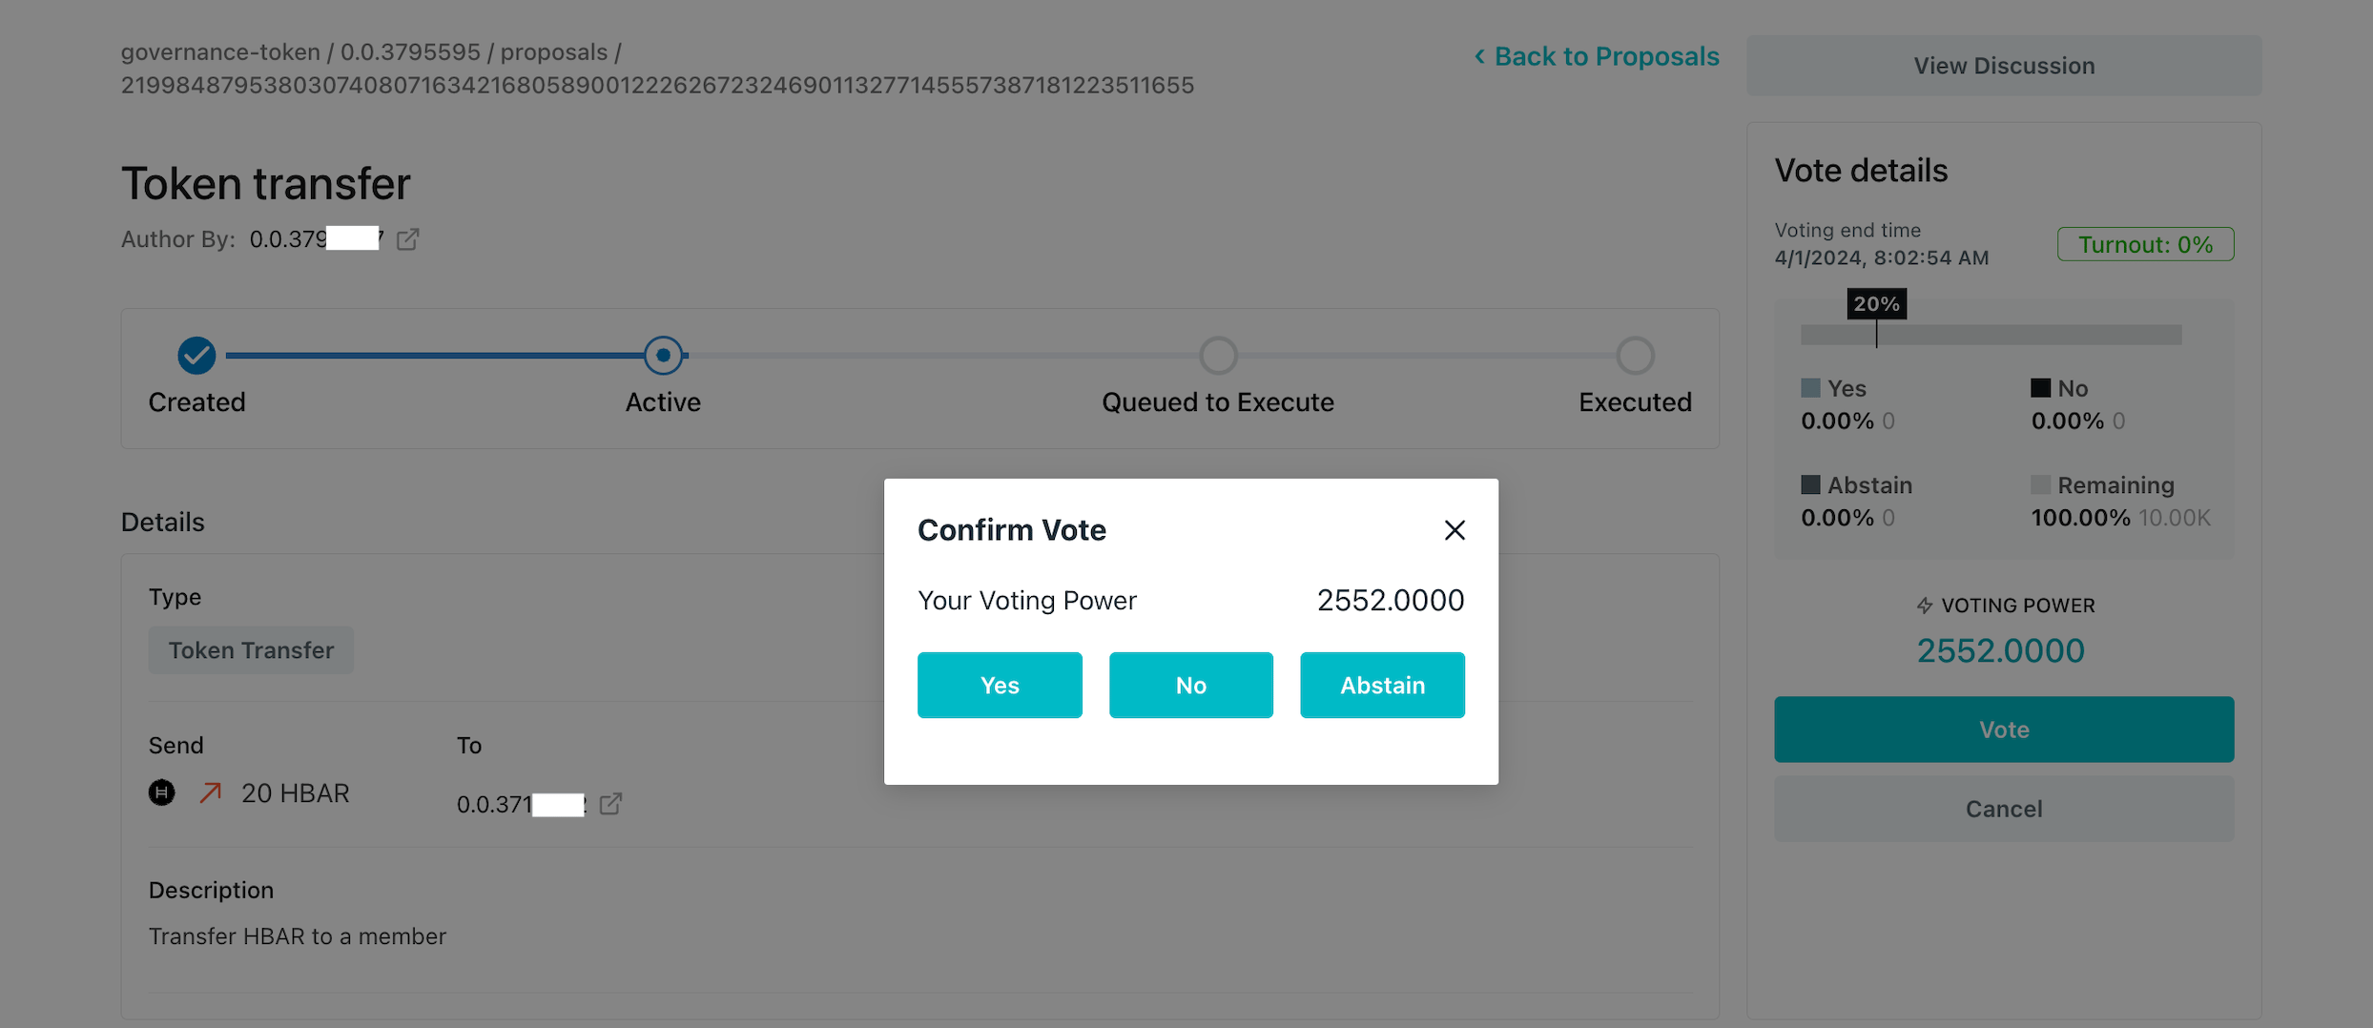The width and height of the screenshot is (2373, 1028).
Task: Click the Created step checkmark icon
Action: tap(196, 356)
